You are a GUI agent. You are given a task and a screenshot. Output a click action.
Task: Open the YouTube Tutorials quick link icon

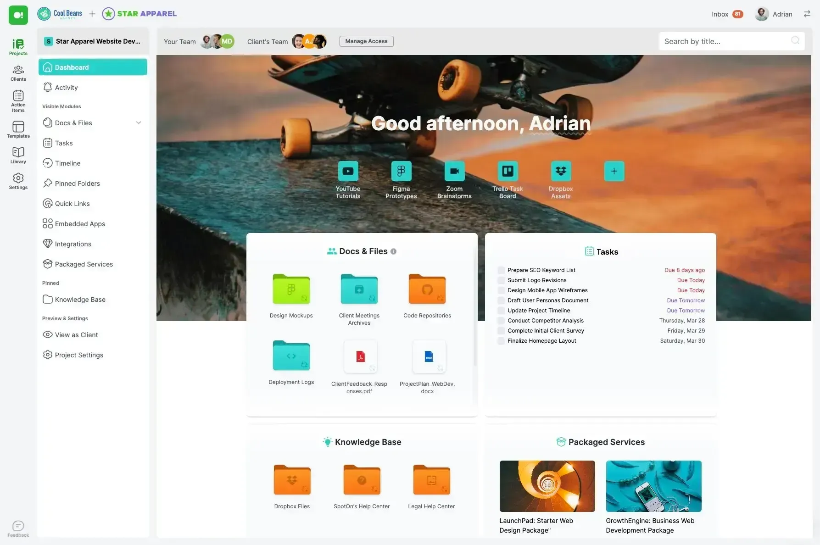[348, 171]
